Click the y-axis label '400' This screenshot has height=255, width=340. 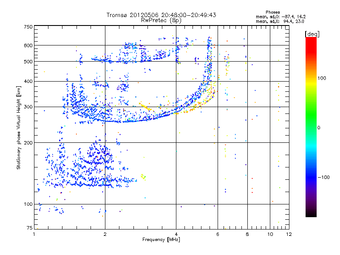point(28,81)
